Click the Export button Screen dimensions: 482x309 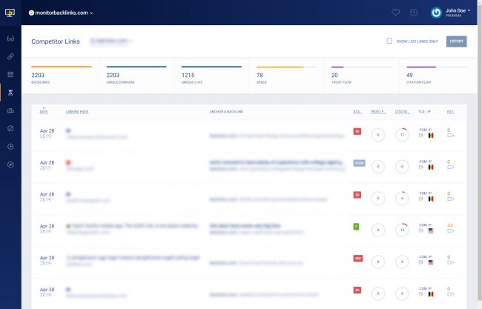click(x=456, y=41)
